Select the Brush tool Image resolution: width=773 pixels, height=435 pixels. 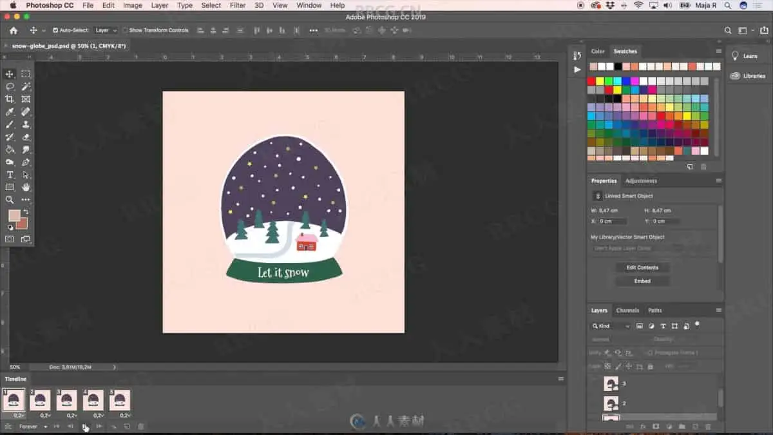coord(10,124)
